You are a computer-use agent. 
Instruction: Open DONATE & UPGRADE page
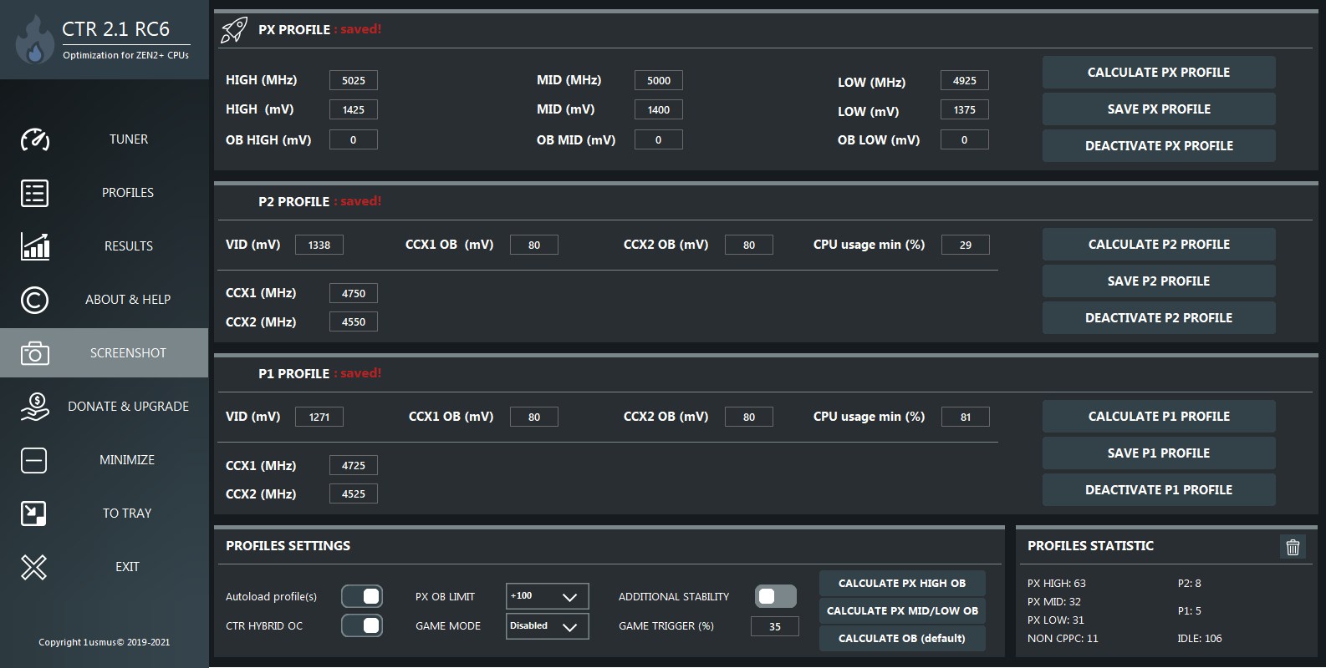click(x=128, y=407)
